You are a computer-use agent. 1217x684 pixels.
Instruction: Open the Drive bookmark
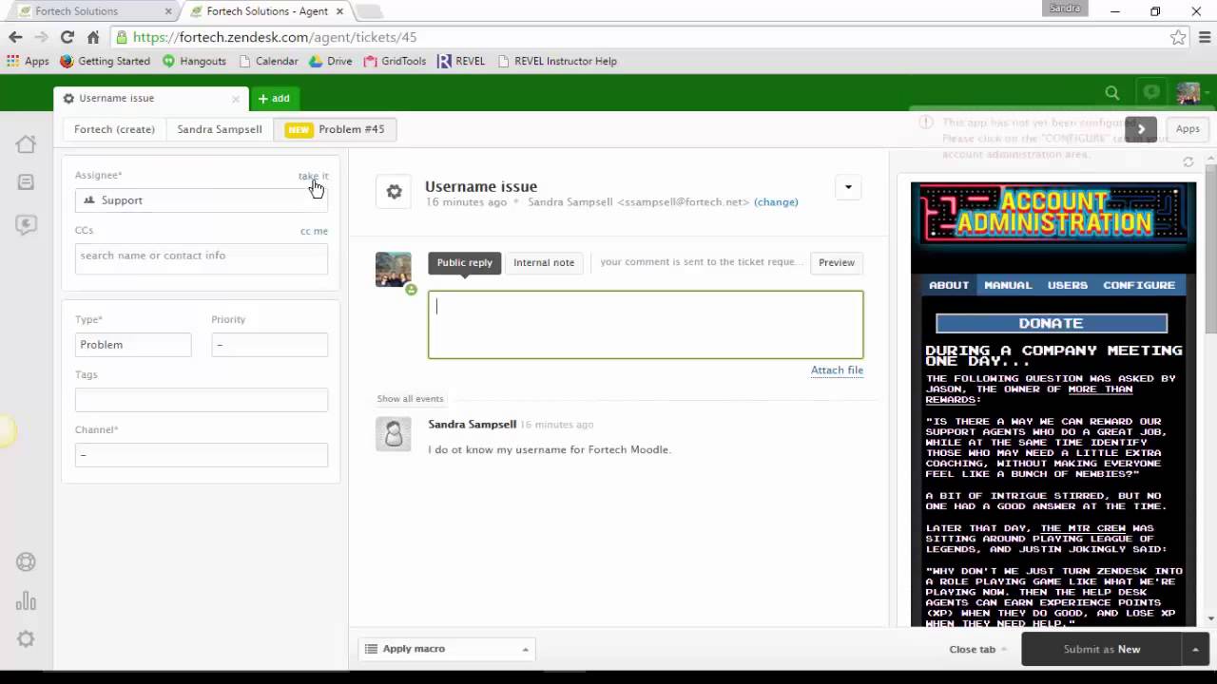330,61
